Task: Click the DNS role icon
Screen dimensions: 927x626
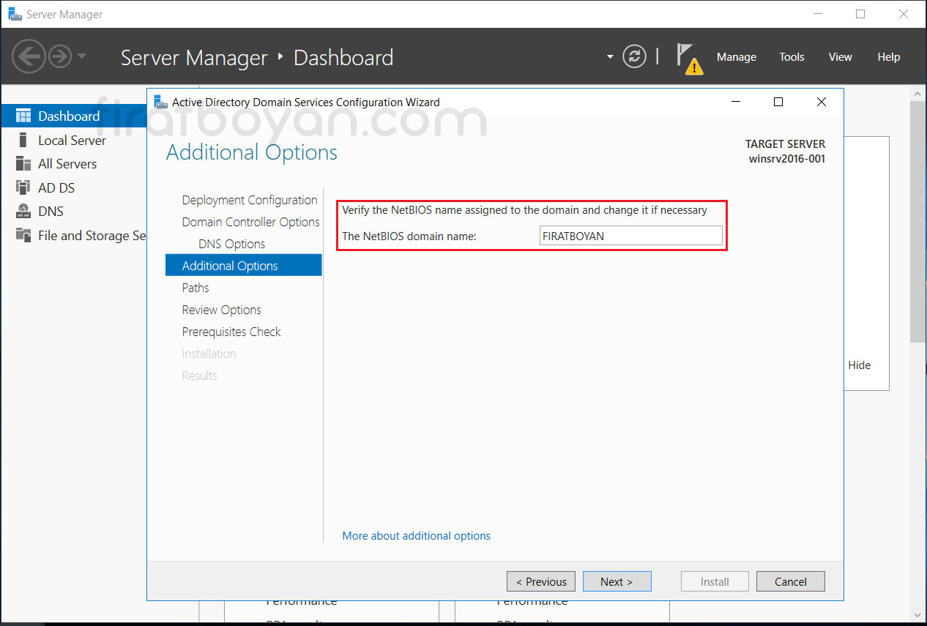Action: click(23, 211)
